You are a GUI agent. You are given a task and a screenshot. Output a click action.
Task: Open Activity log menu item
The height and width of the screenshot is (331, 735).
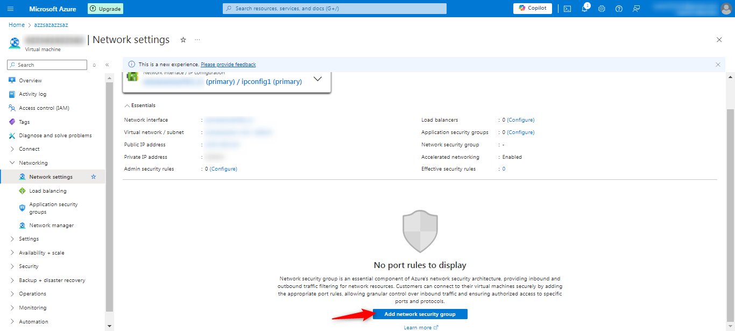pyautogui.click(x=33, y=94)
